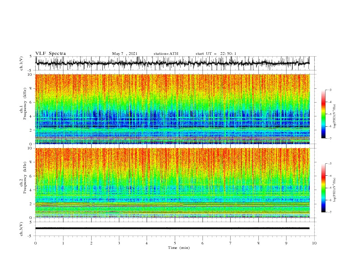The image size is (354, 273).
Task: Click the time axis tick "5"
Action: tap(175, 243)
